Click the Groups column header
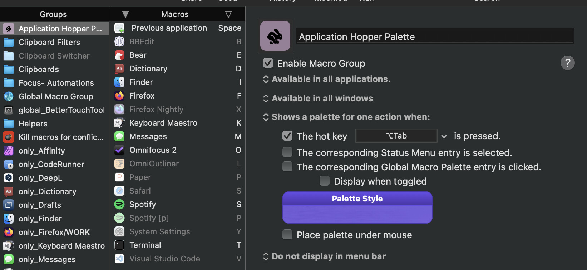587x270 pixels. click(54, 14)
